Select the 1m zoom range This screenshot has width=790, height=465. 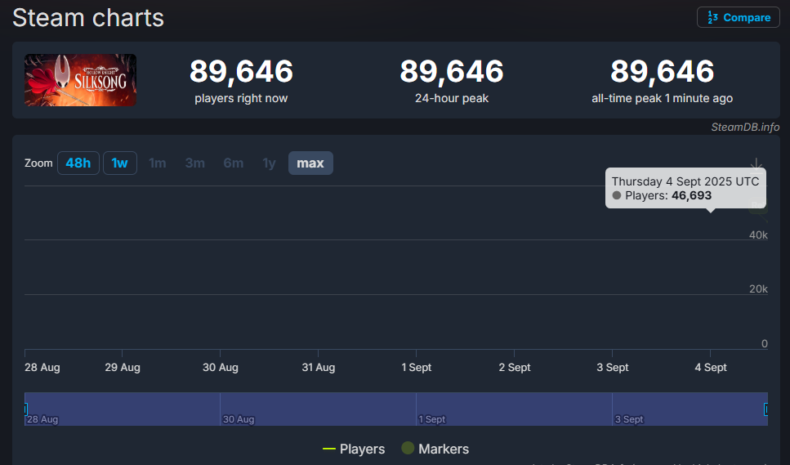pyautogui.click(x=157, y=163)
